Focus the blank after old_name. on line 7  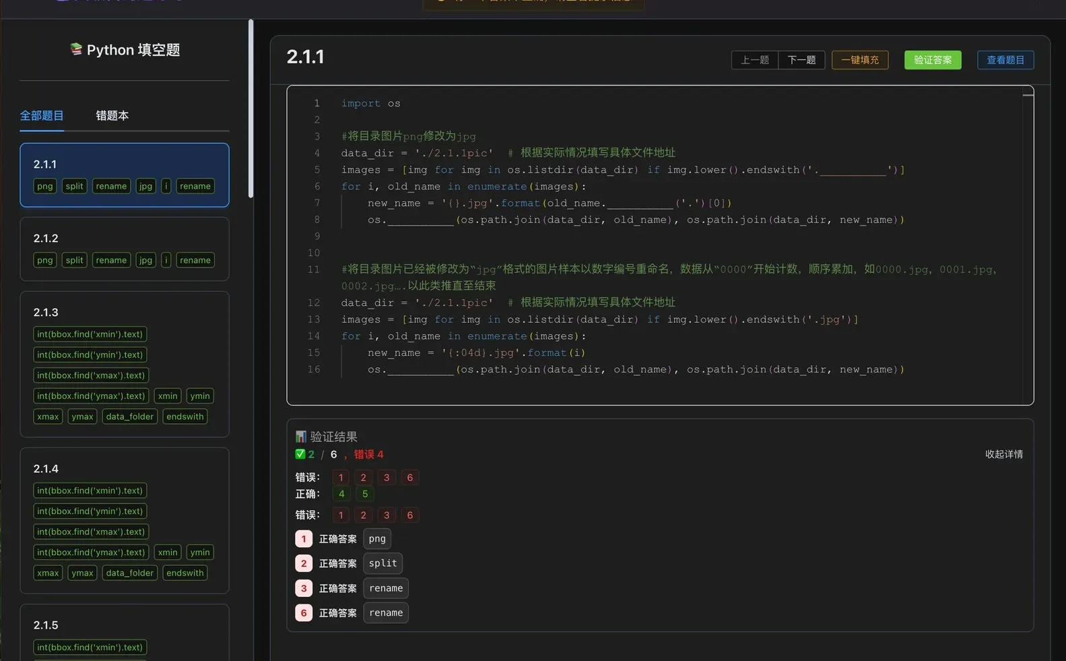640,203
